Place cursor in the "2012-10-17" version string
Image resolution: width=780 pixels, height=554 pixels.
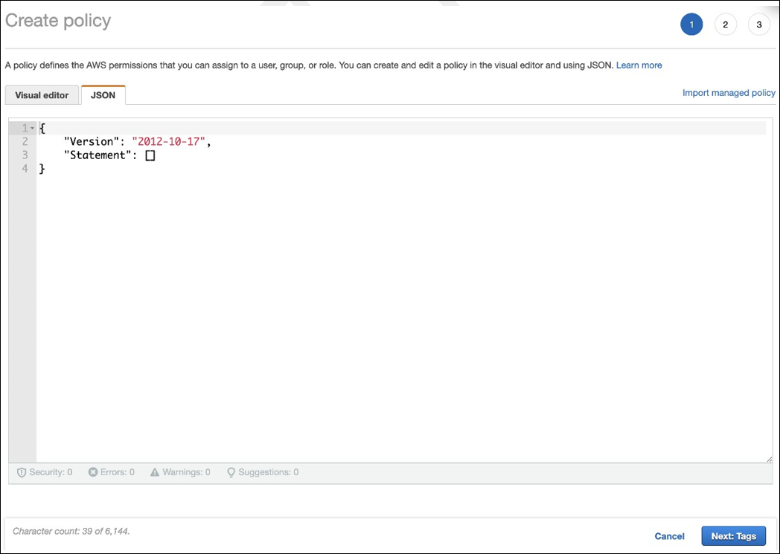[x=168, y=141]
